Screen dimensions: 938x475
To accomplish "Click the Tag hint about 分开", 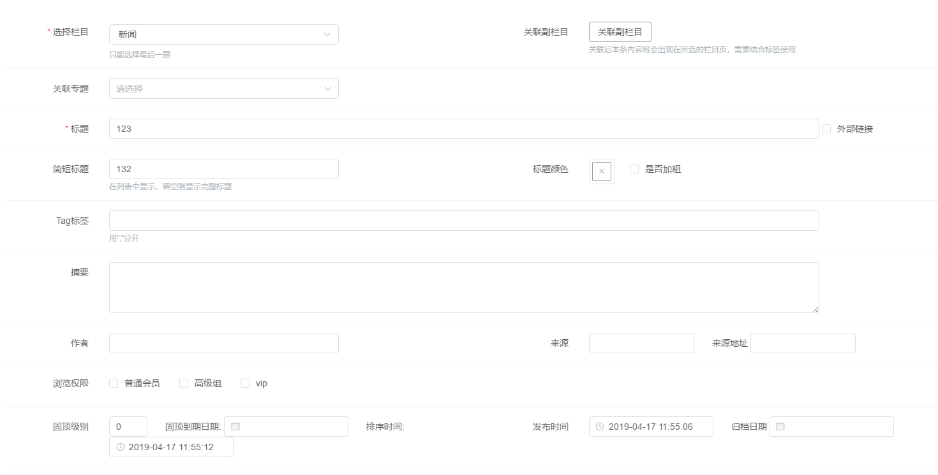I will (124, 238).
